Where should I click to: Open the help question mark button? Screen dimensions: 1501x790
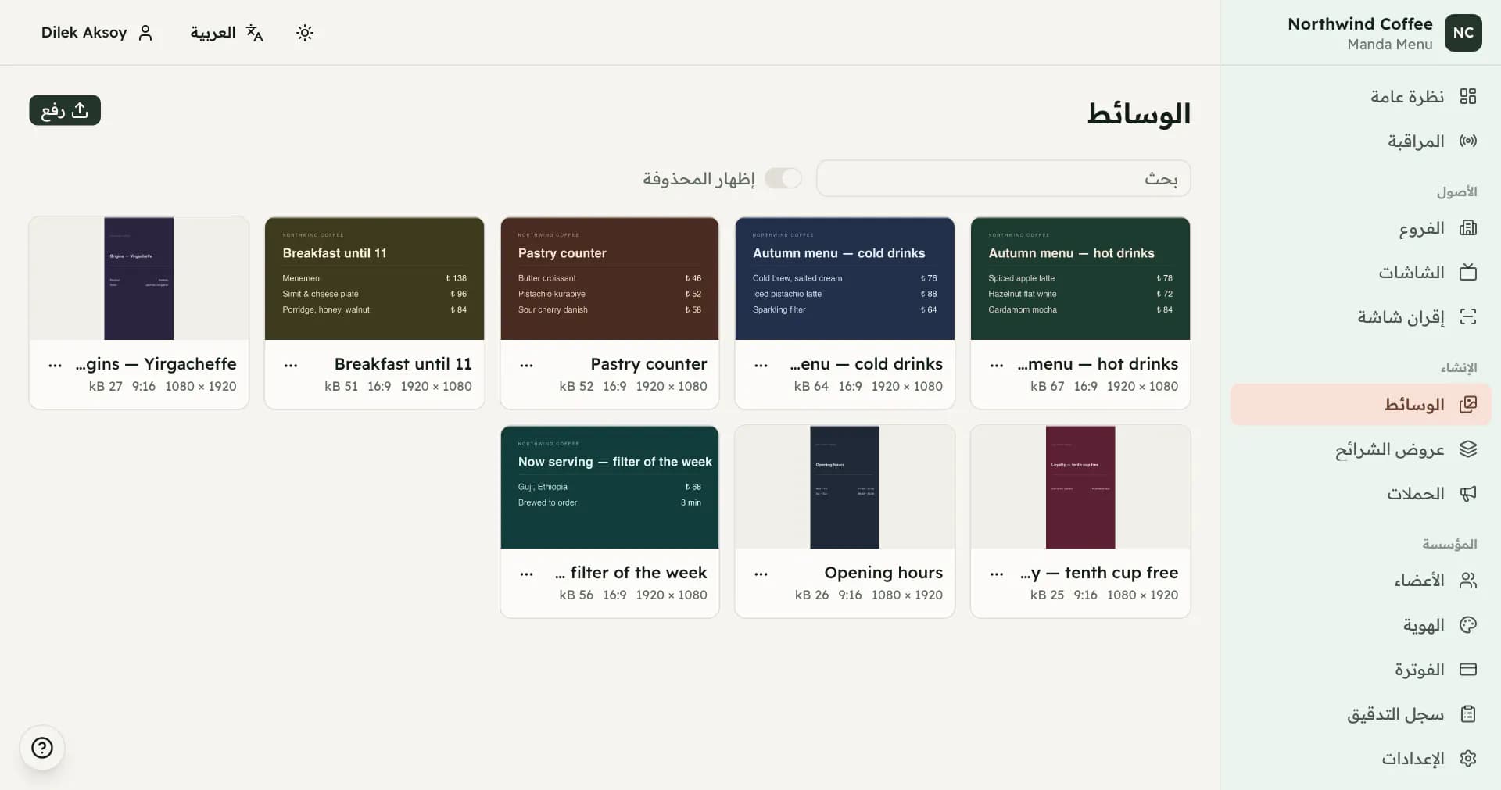pyautogui.click(x=42, y=748)
